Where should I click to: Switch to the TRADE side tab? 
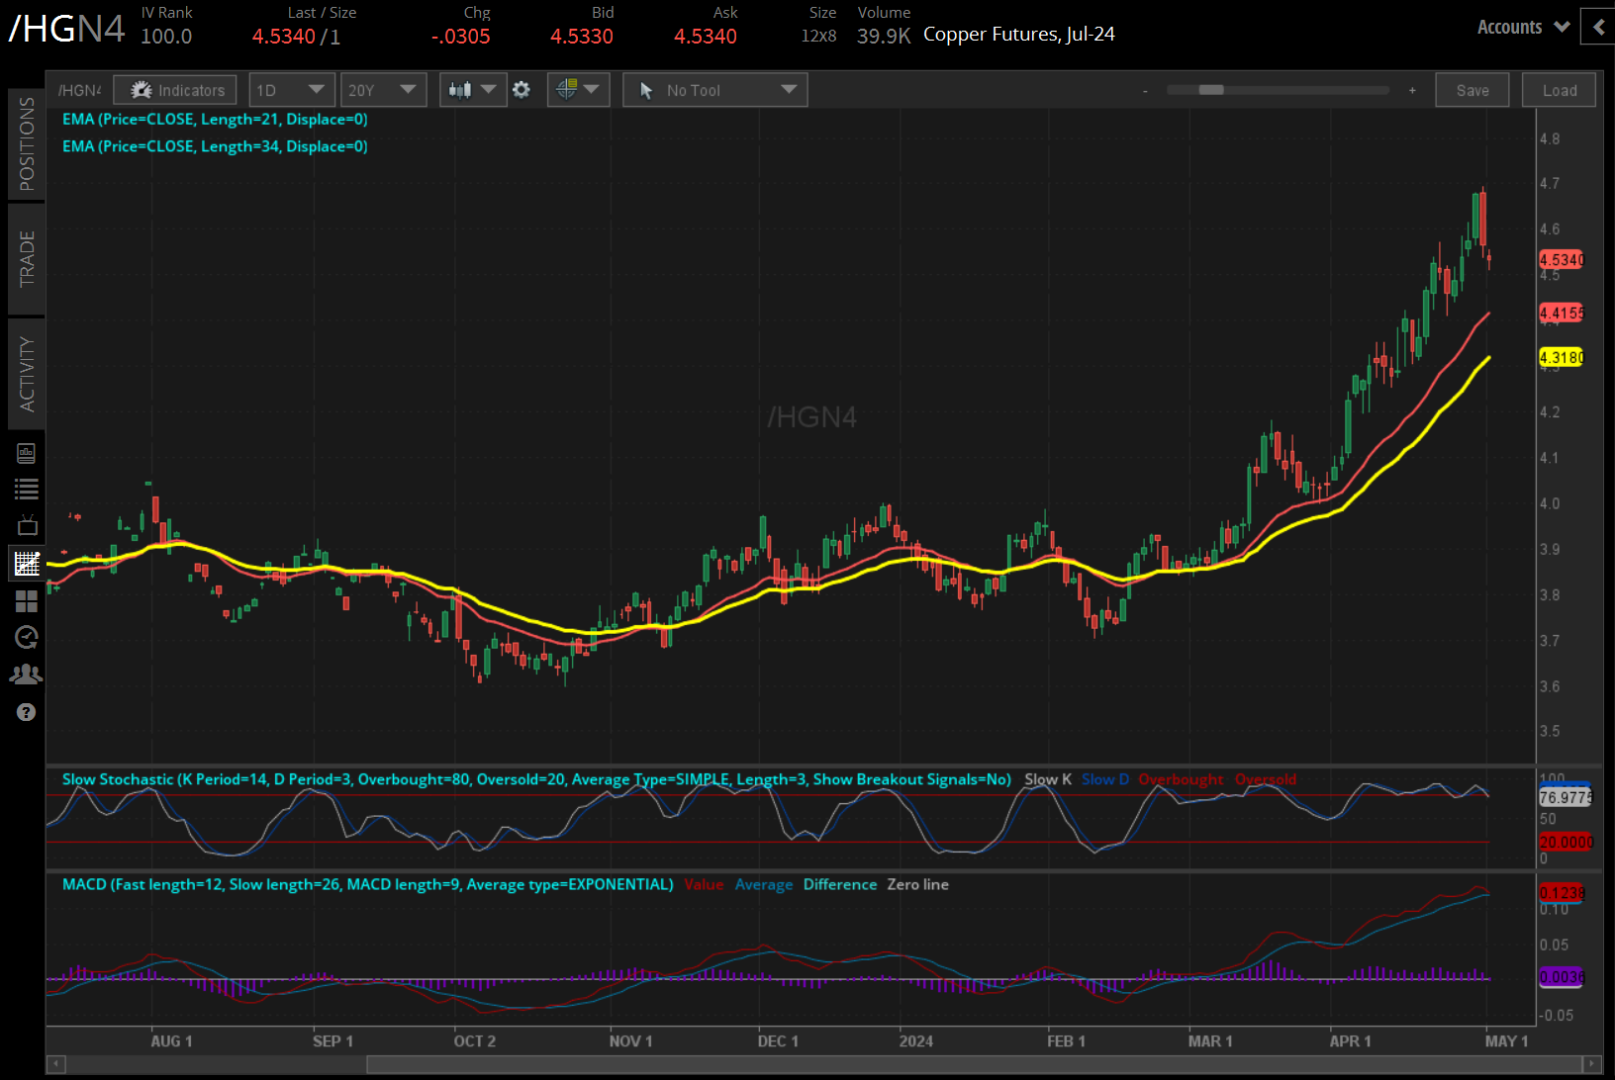pyautogui.click(x=27, y=259)
